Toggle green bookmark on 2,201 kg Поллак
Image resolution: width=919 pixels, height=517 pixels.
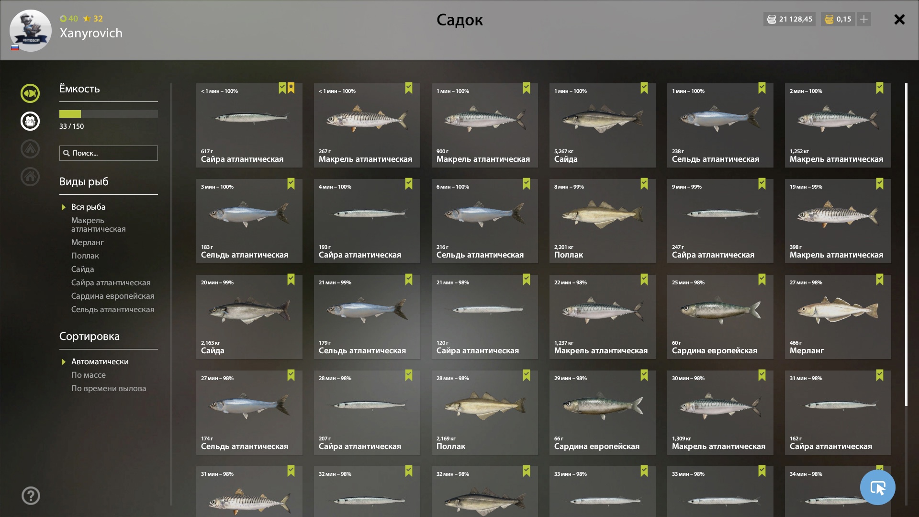click(644, 184)
